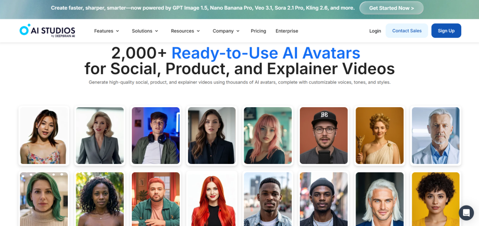The width and height of the screenshot is (479, 226).
Task: Open the Enterprise menu item
Action: coord(287,31)
